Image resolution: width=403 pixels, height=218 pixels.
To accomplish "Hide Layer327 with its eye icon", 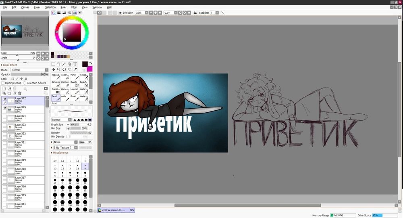I will (x=4, y=99).
